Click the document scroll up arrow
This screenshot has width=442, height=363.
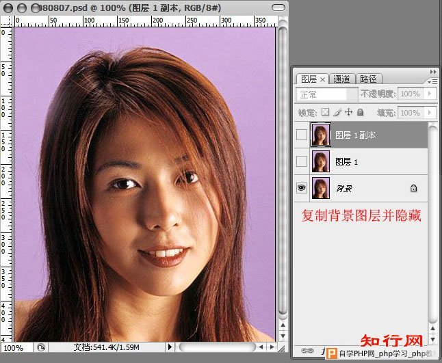coord(283,325)
